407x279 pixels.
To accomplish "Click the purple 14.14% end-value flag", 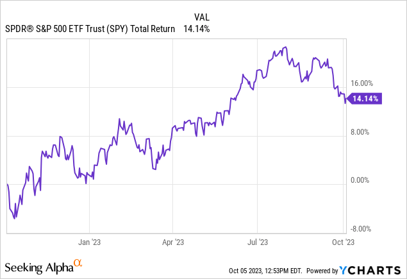I will click(x=366, y=99).
